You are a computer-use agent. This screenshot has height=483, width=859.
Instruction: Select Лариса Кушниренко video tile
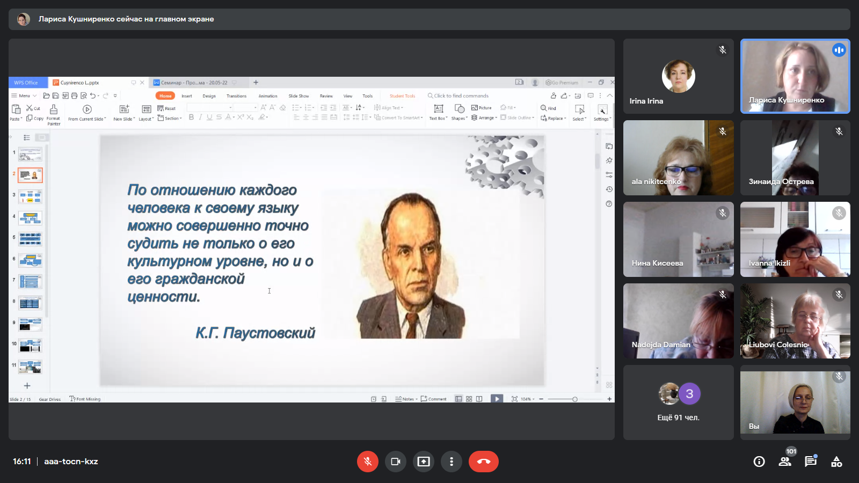click(795, 76)
